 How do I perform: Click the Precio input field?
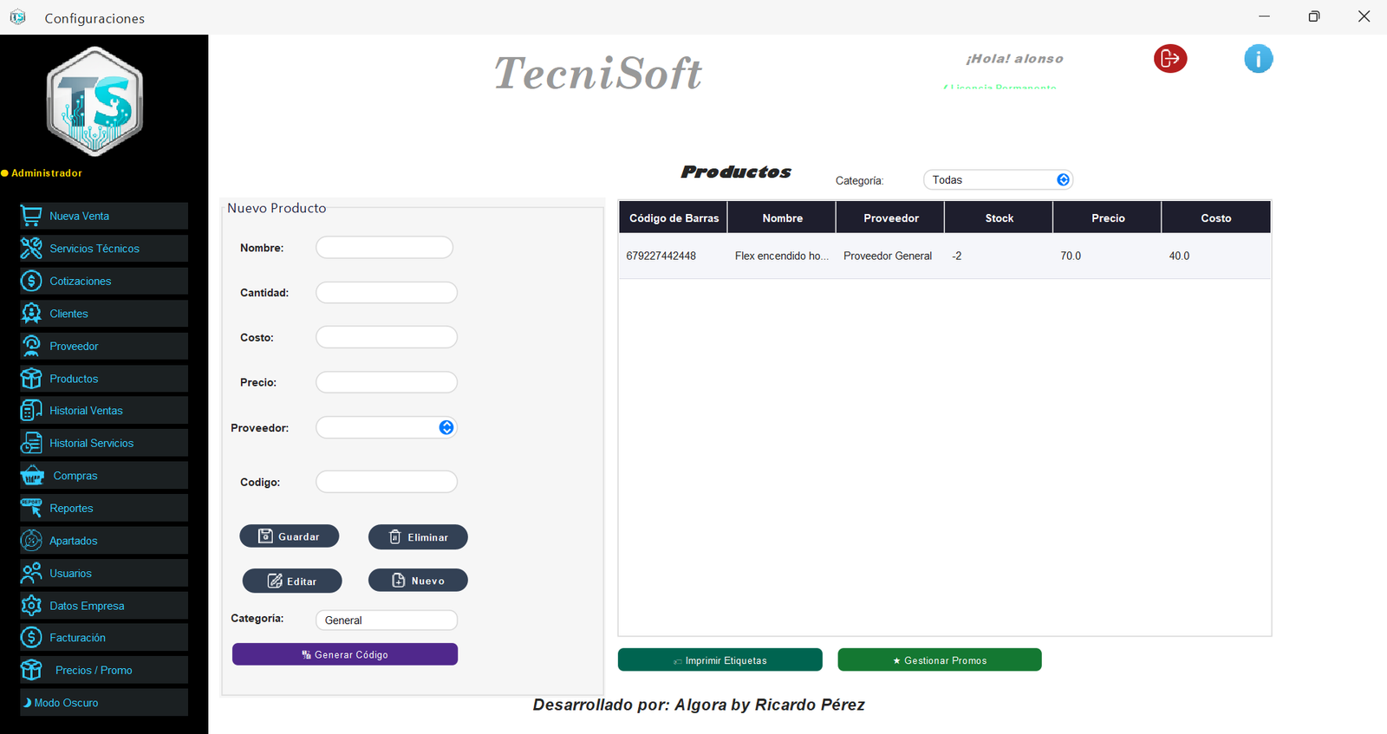[x=387, y=382]
